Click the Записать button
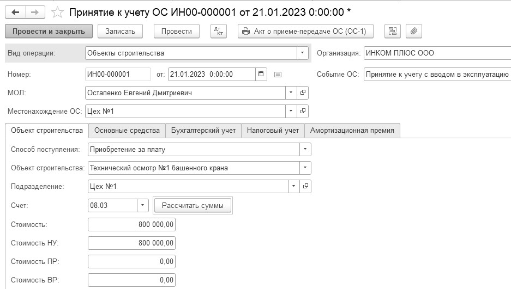The image size is (511, 289). pyautogui.click(x=121, y=31)
